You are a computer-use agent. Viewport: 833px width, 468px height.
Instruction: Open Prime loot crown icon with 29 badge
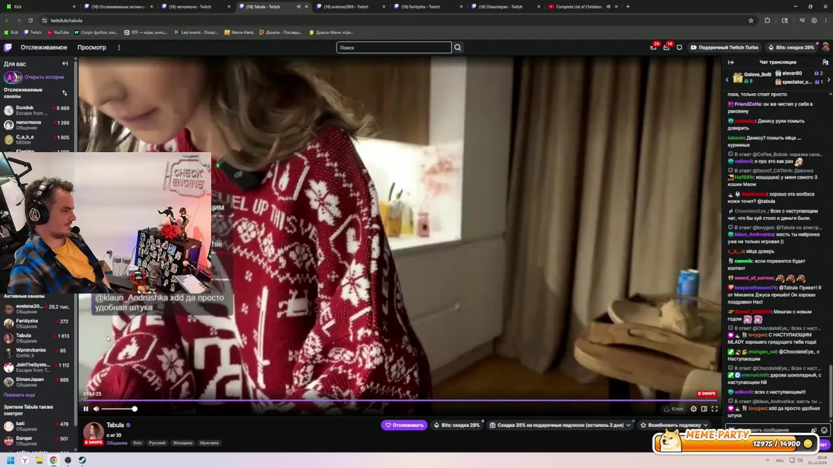pos(653,47)
